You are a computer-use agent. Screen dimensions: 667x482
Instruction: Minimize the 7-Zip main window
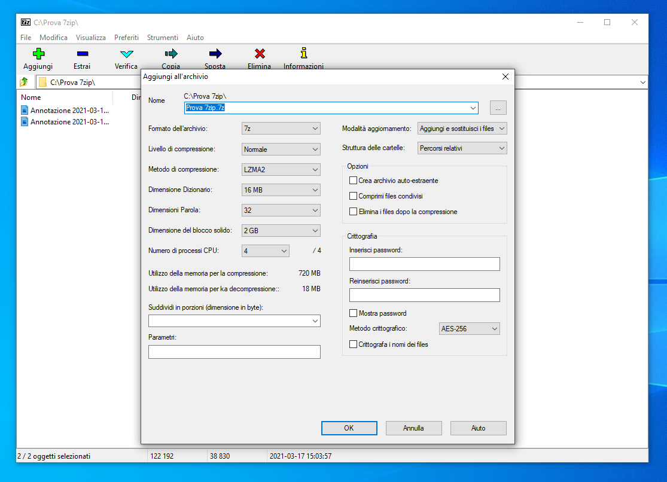coord(580,22)
